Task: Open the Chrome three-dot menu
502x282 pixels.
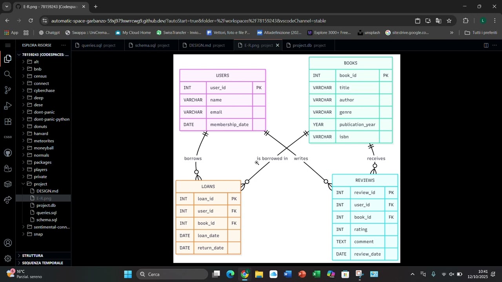Action: click(495, 21)
